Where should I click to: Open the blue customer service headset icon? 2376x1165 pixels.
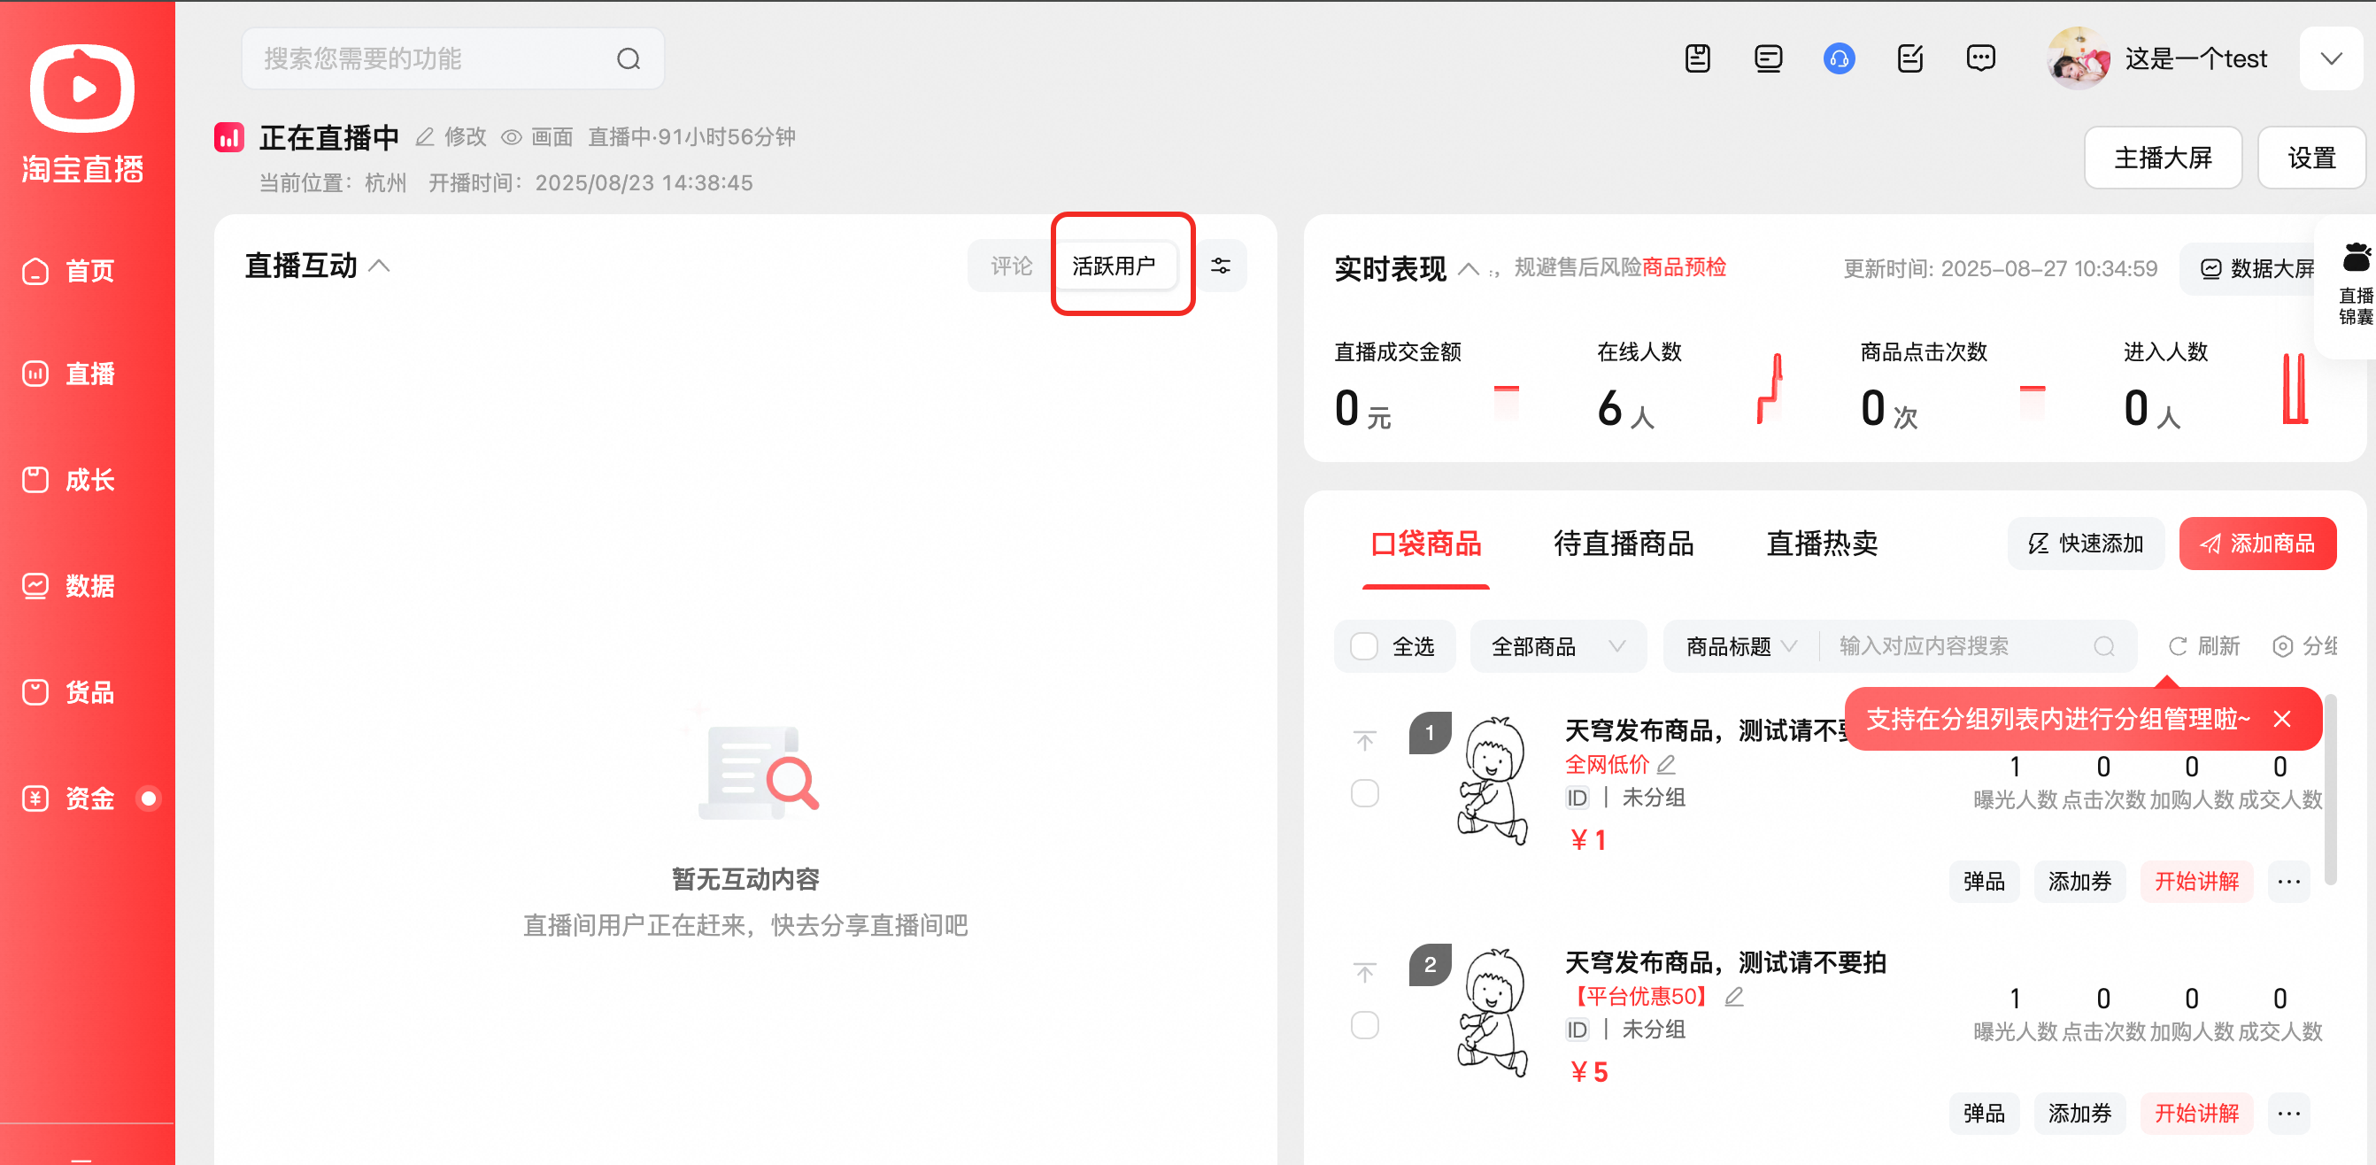[x=1839, y=58]
